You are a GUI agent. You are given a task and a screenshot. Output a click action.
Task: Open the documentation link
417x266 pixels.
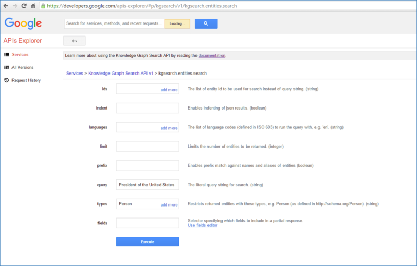(x=212, y=56)
